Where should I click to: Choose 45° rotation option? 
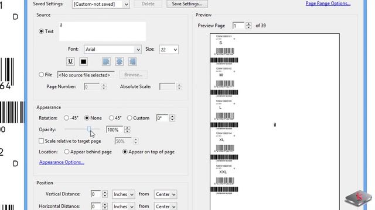coord(111,118)
